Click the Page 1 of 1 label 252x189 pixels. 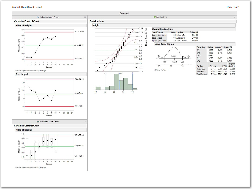233,7
